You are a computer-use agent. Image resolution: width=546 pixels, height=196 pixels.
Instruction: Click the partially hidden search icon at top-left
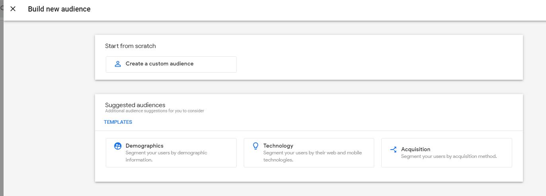coord(2,8)
